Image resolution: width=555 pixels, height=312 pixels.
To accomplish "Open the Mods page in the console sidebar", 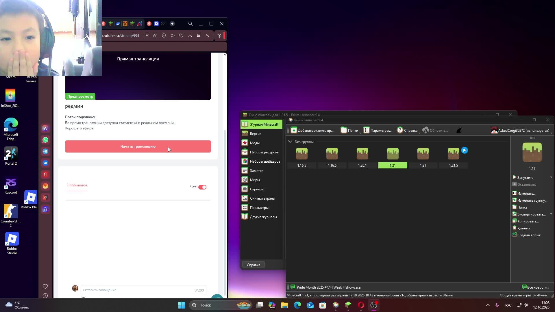I will pos(254,143).
